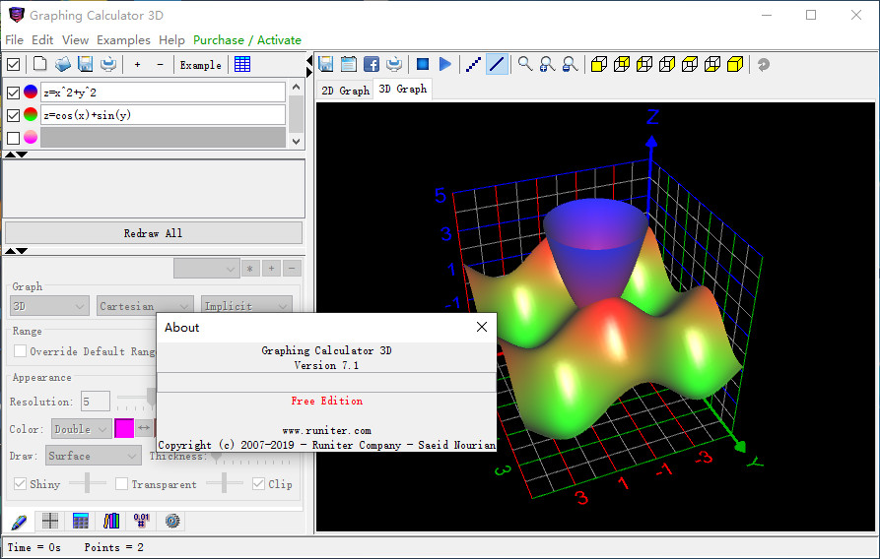Click the Facebook share icon
The height and width of the screenshot is (559, 880).
tap(372, 64)
